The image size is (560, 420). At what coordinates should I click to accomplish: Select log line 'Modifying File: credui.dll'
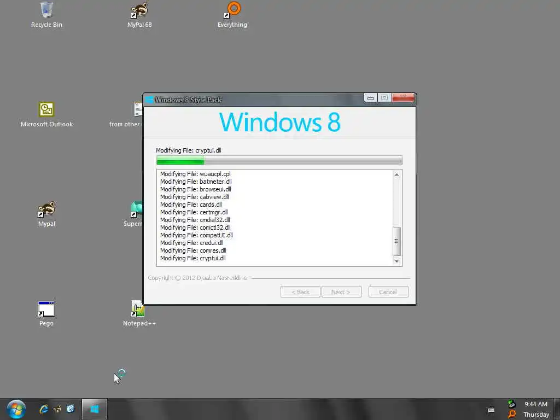pos(192,243)
